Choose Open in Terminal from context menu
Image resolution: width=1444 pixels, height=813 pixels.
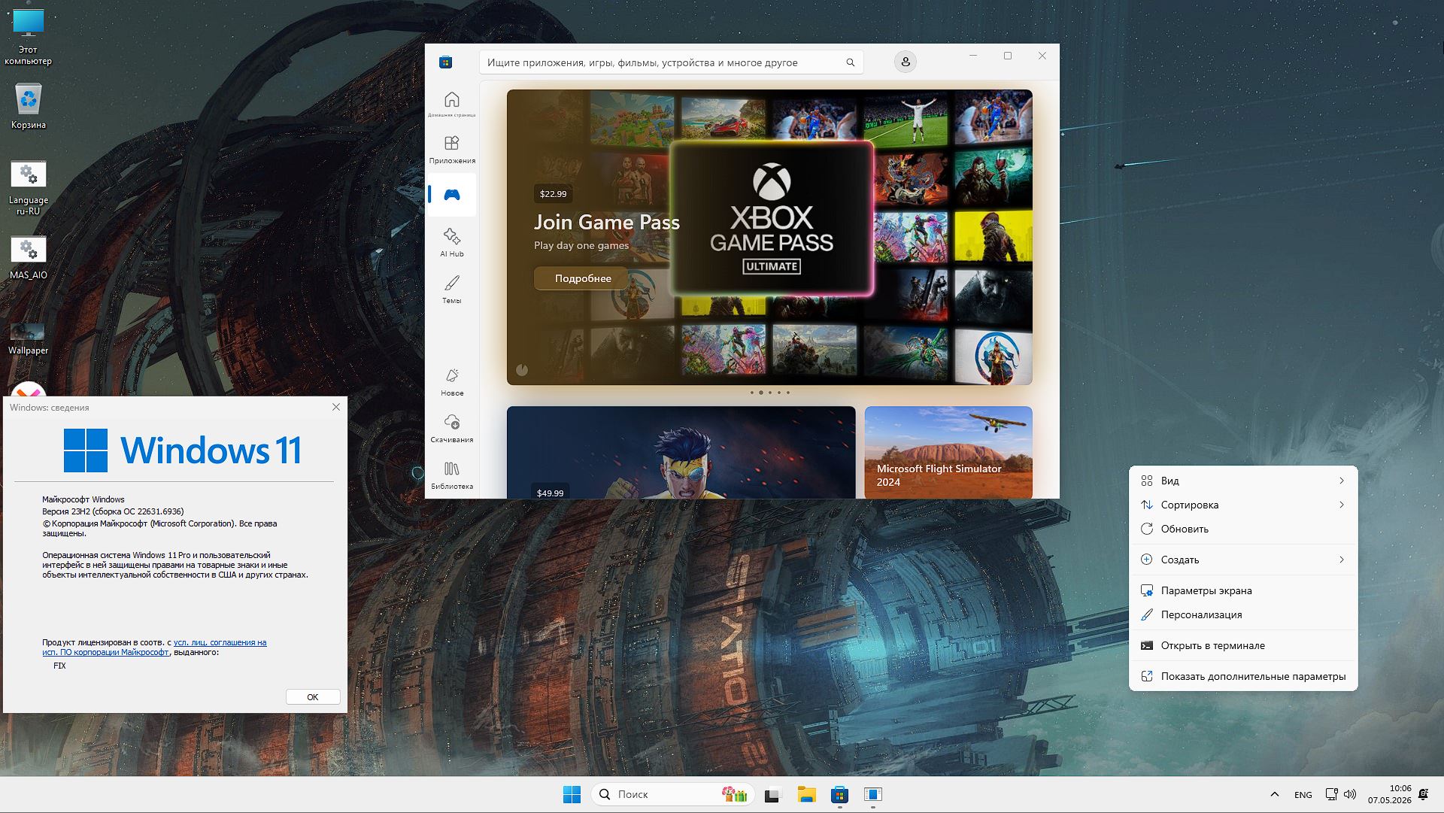coord(1243,645)
